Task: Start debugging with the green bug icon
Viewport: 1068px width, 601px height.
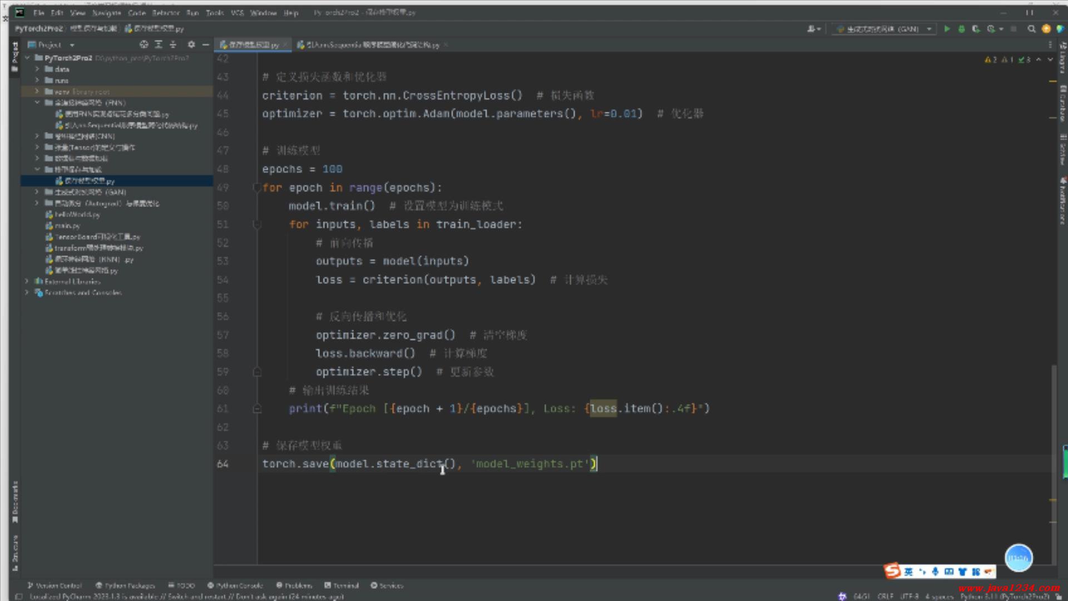Action: [x=961, y=29]
